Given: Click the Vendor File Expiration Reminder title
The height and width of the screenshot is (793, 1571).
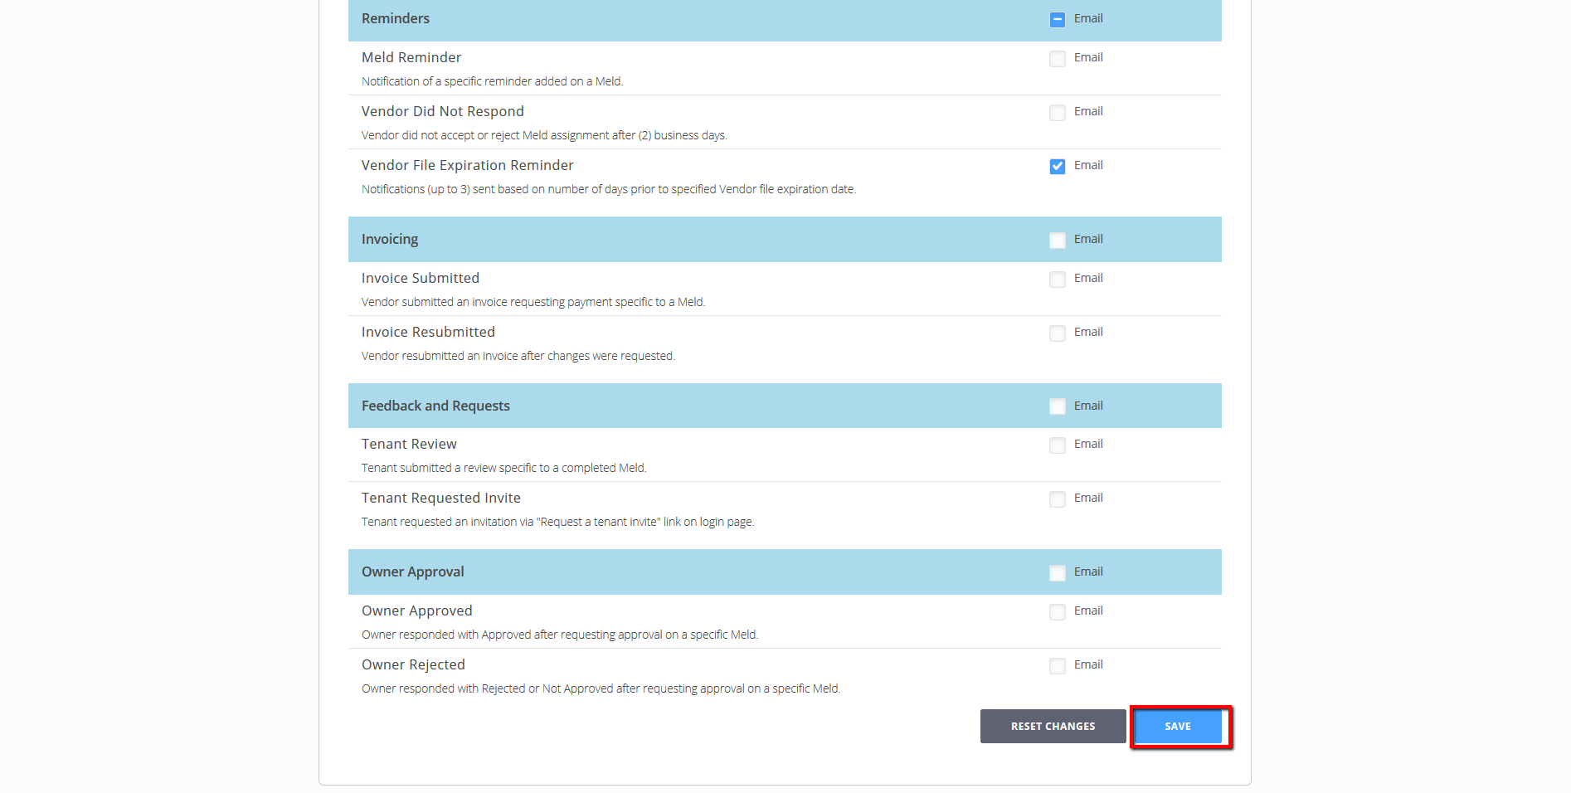Looking at the screenshot, I should tap(467, 166).
